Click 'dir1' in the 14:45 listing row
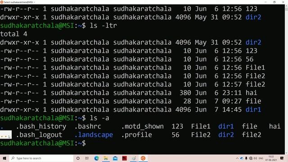 (253, 110)
